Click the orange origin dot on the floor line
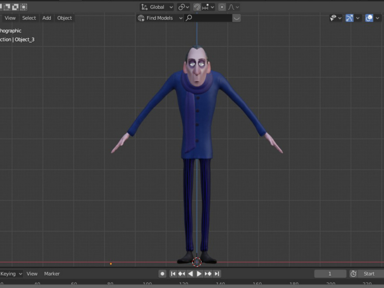384x288 pixels. point(111,264)
